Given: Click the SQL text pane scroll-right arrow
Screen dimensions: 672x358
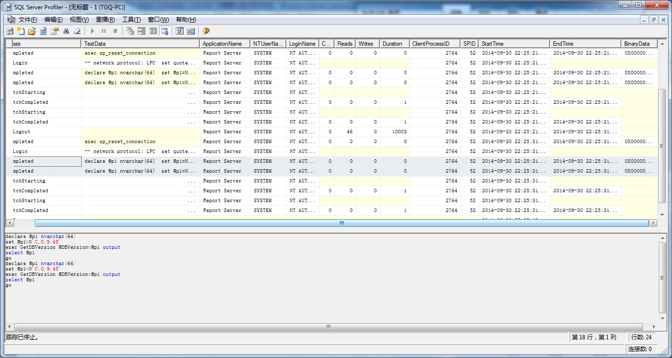Looking at the screenshot, I should click(653, 327).
